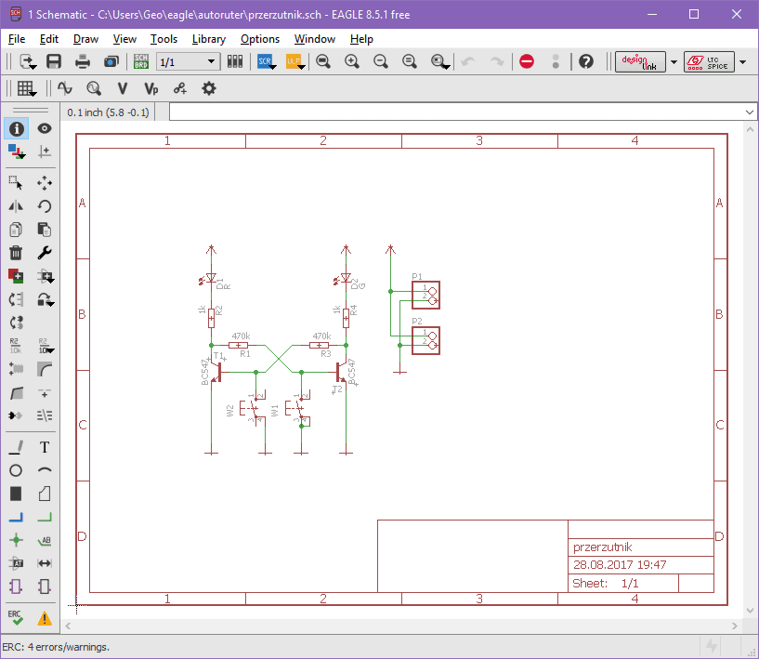Click the design link button
Viewport: 759px width, 659px height.
tap(639, 61)
